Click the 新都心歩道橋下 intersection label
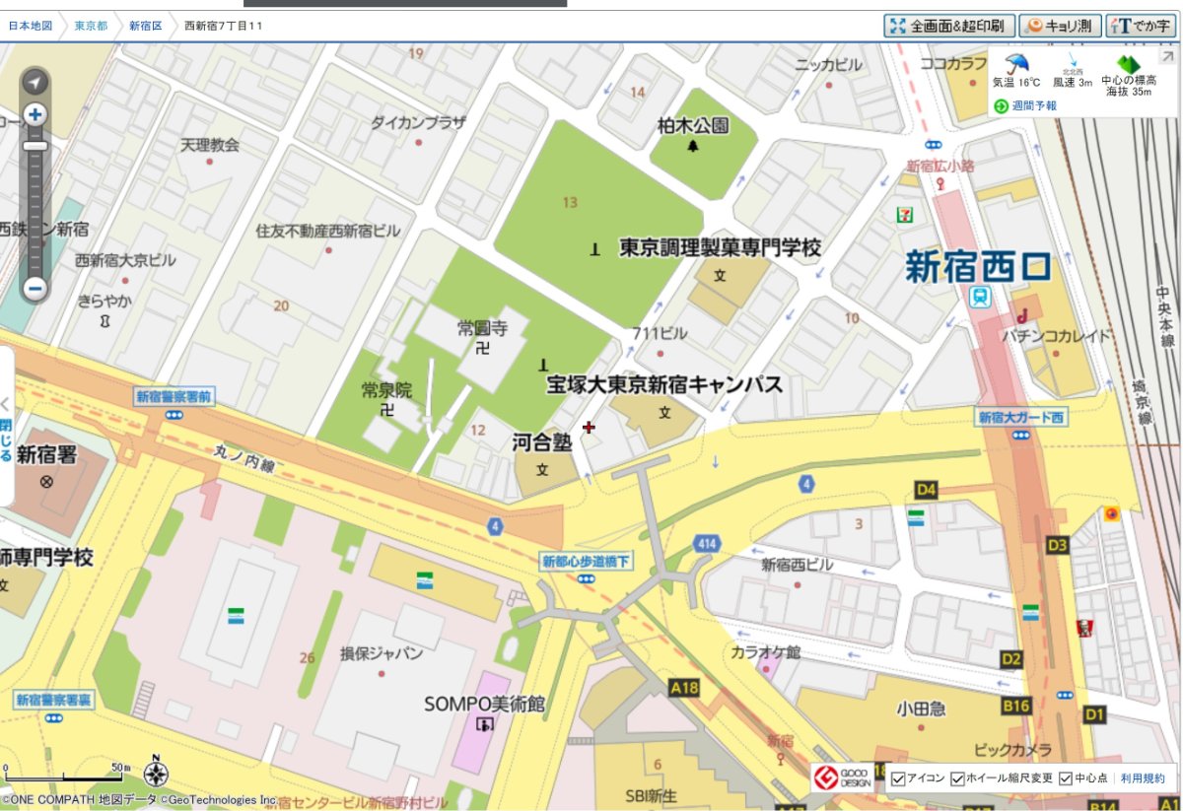This screenshot has height=811, width=1183. (586, 561)
